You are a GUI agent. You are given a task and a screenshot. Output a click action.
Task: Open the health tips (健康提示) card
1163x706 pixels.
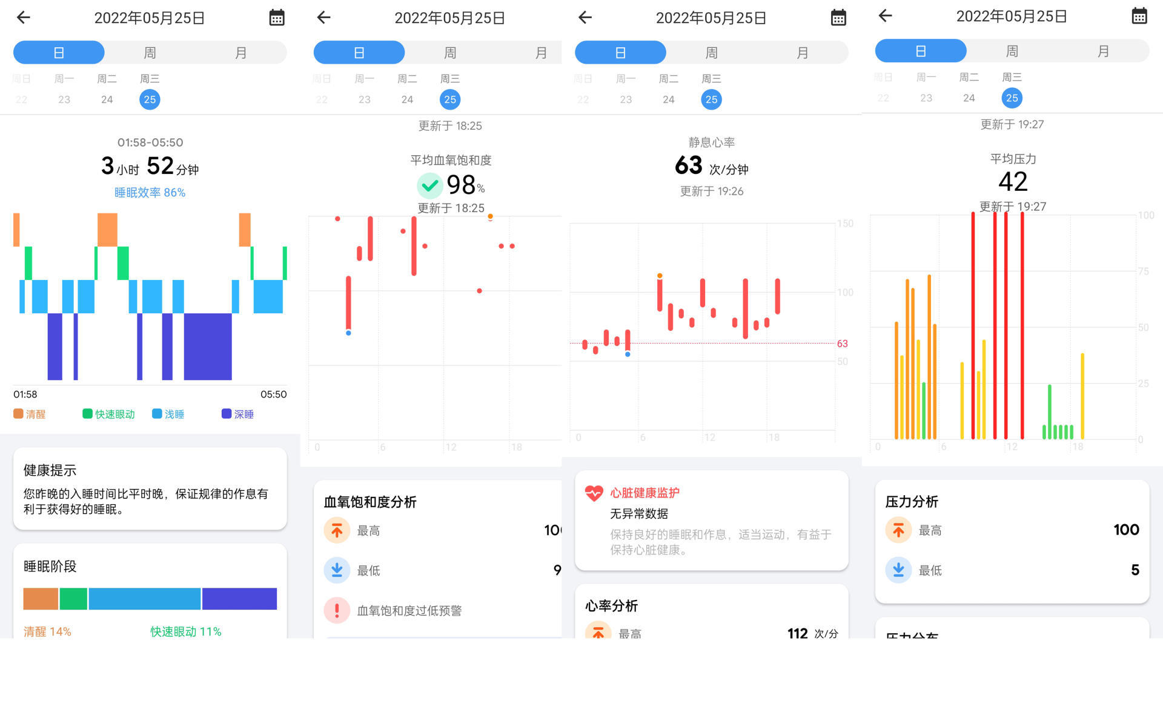150,488
